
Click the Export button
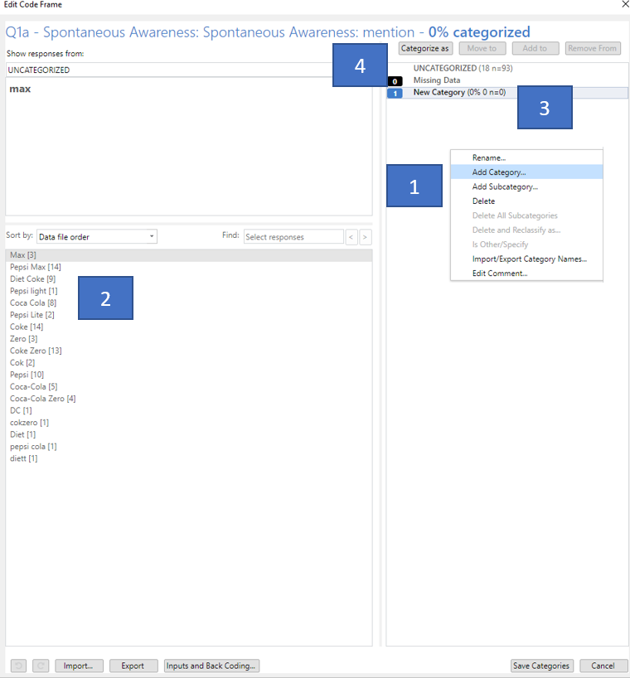(x=133, y=666)
